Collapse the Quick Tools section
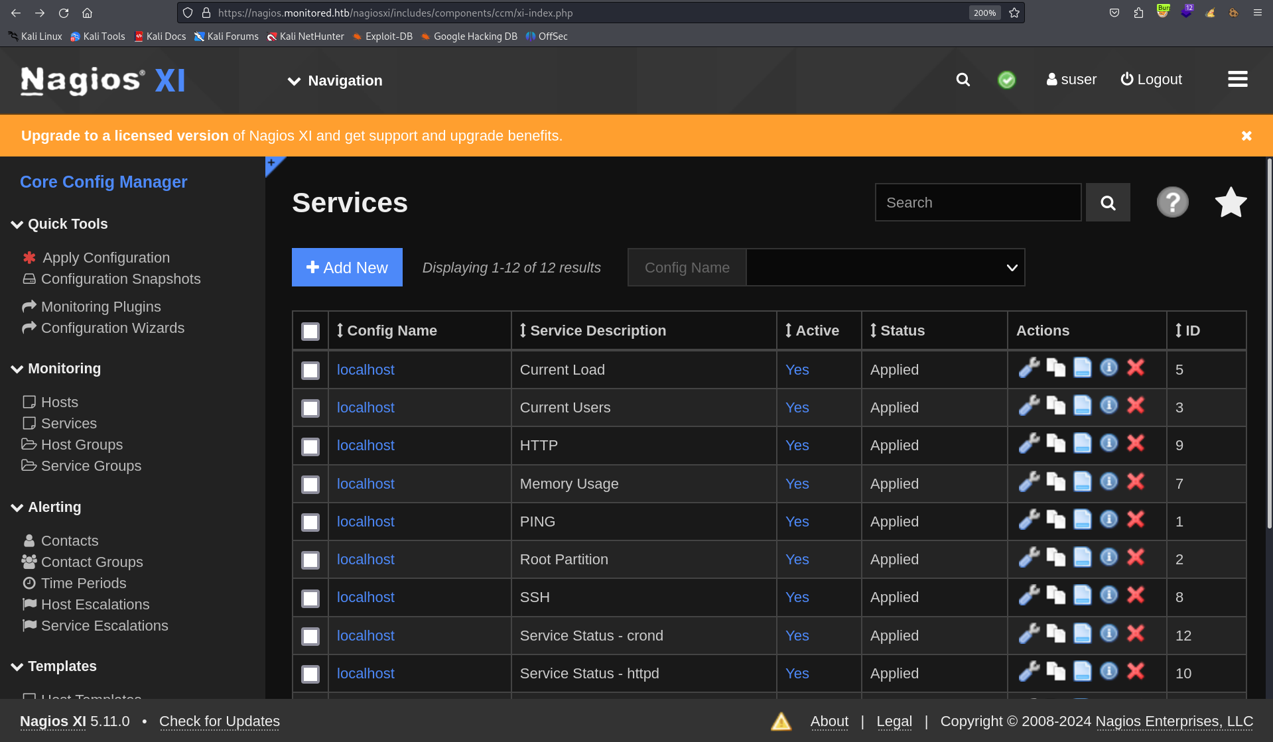This screenshot has width=1273, height=742. 60,224
